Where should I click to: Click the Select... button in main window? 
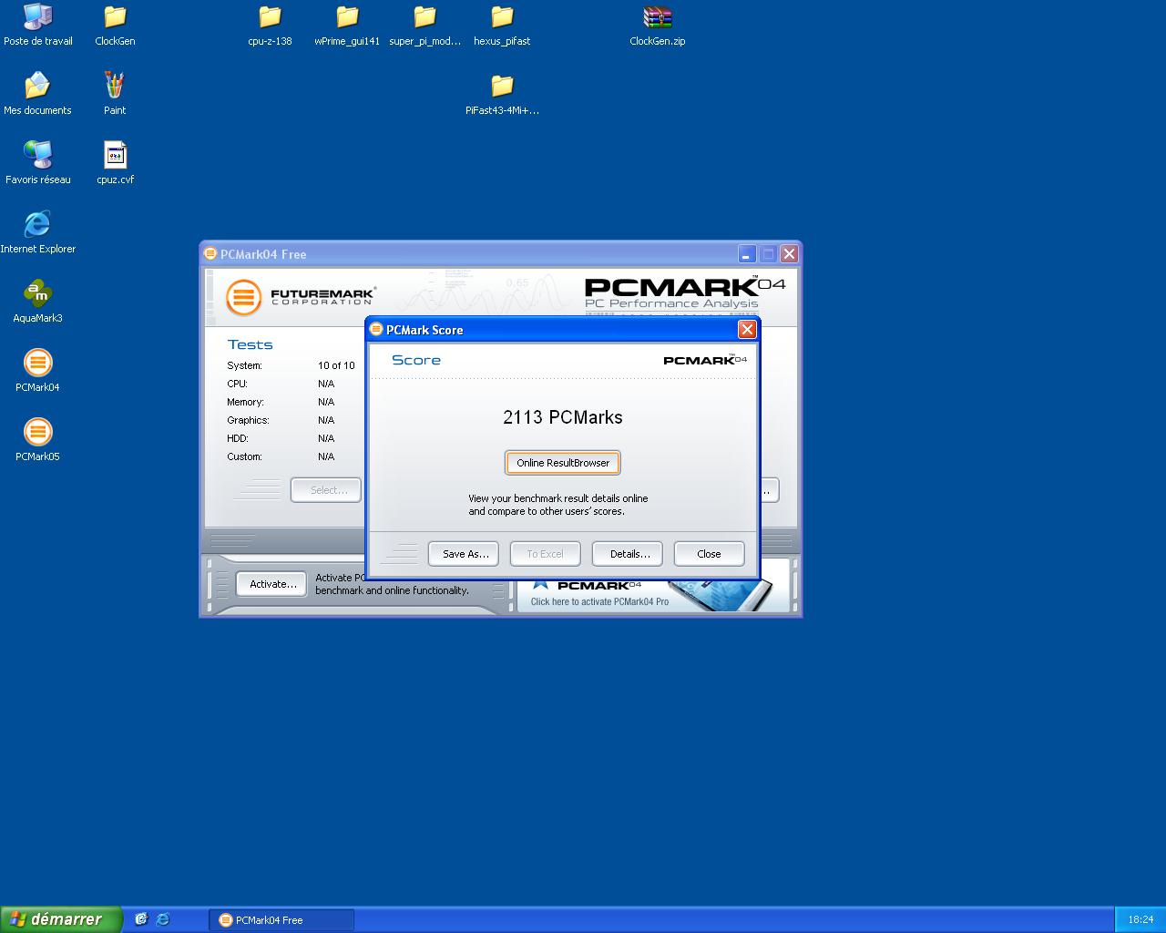[x=326, y=490]
